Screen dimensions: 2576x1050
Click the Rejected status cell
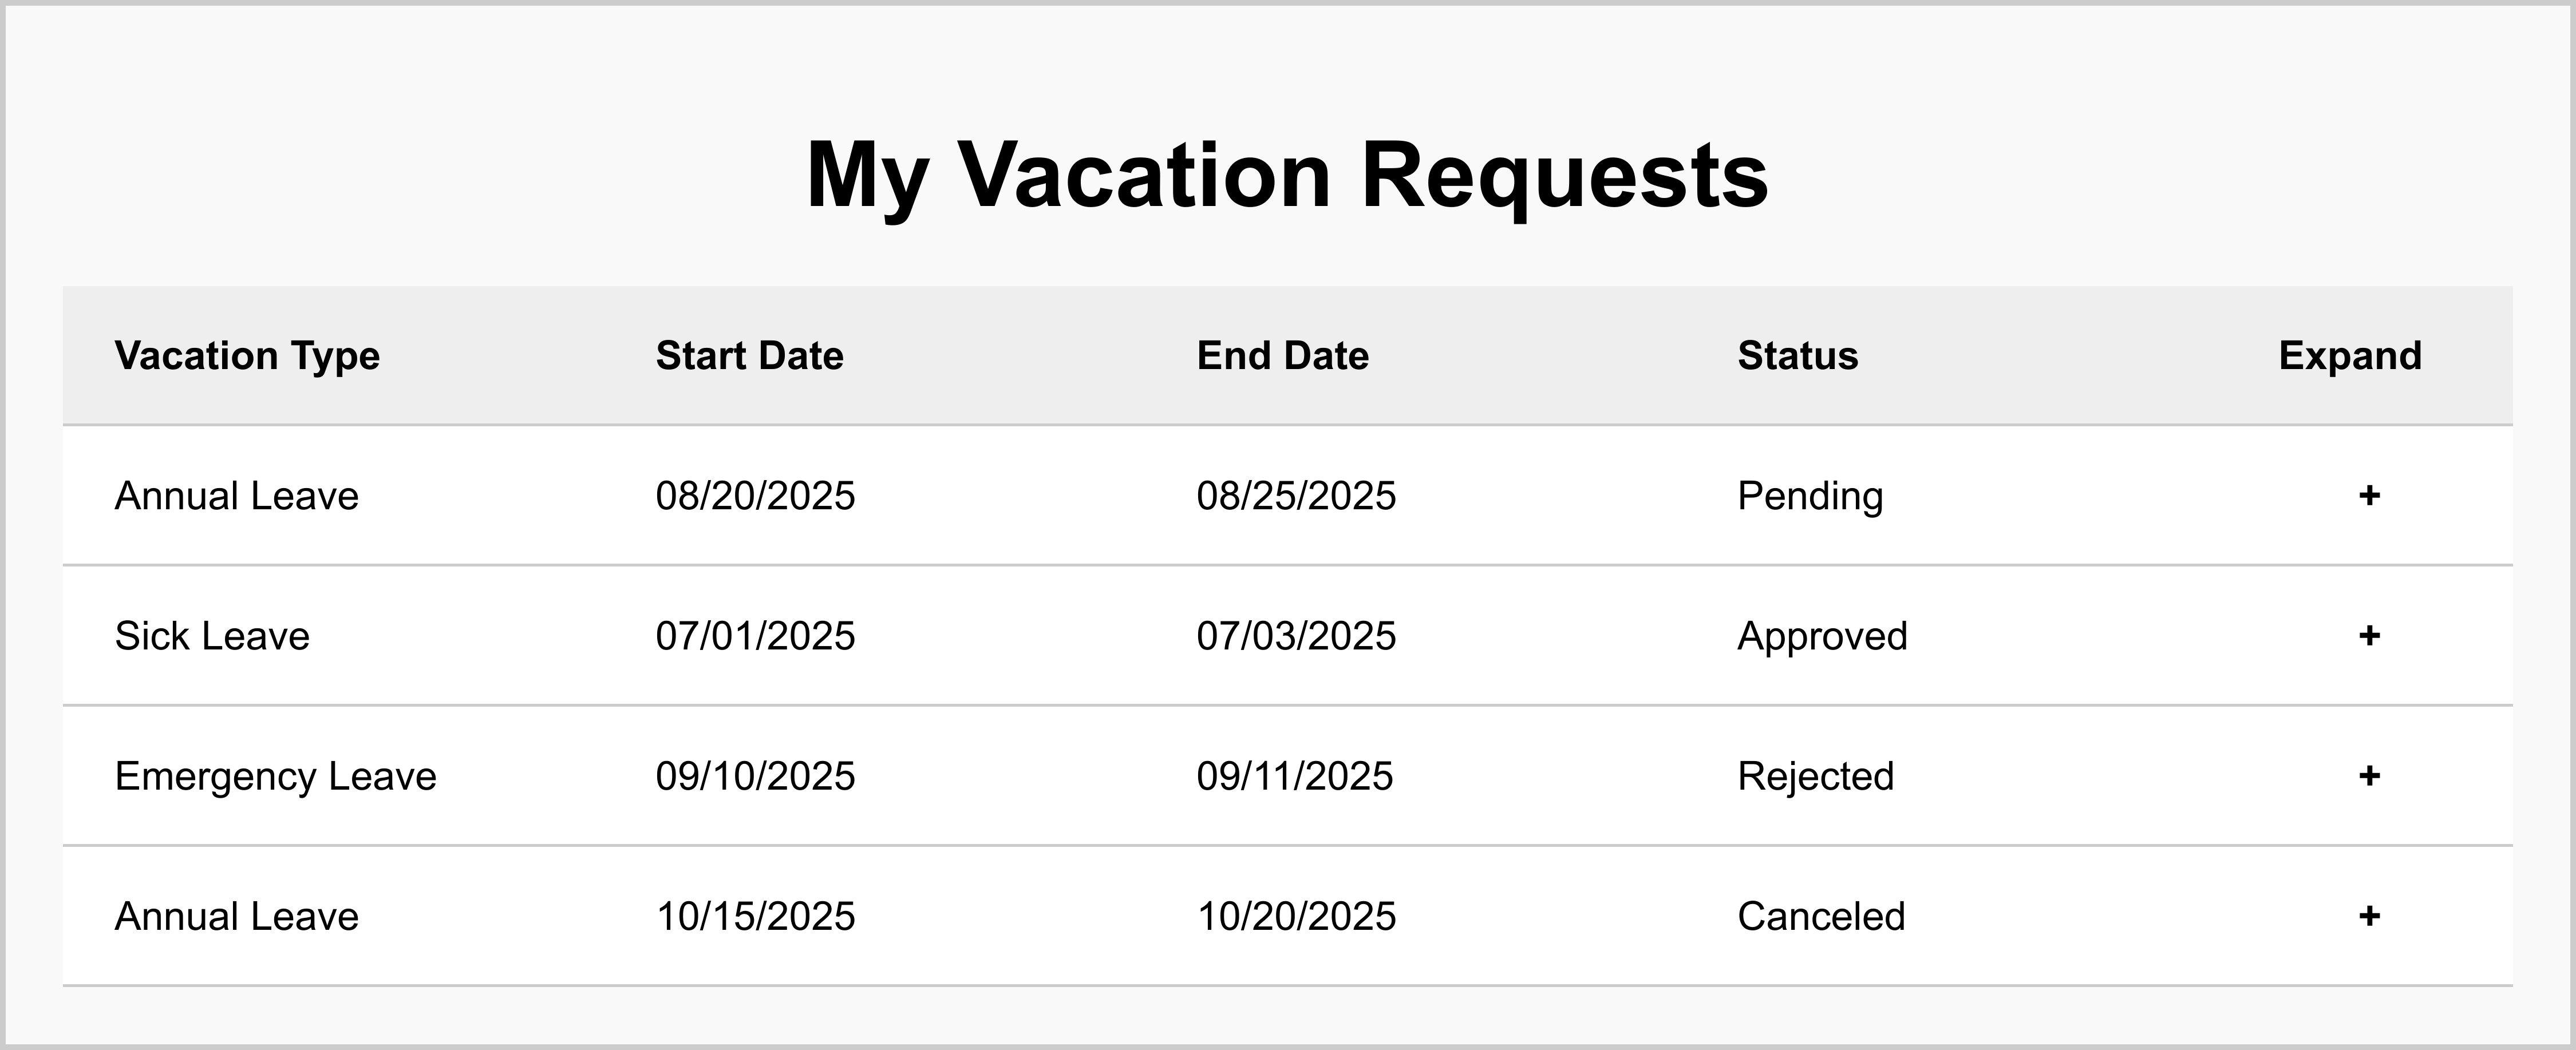click(1815, 776)
